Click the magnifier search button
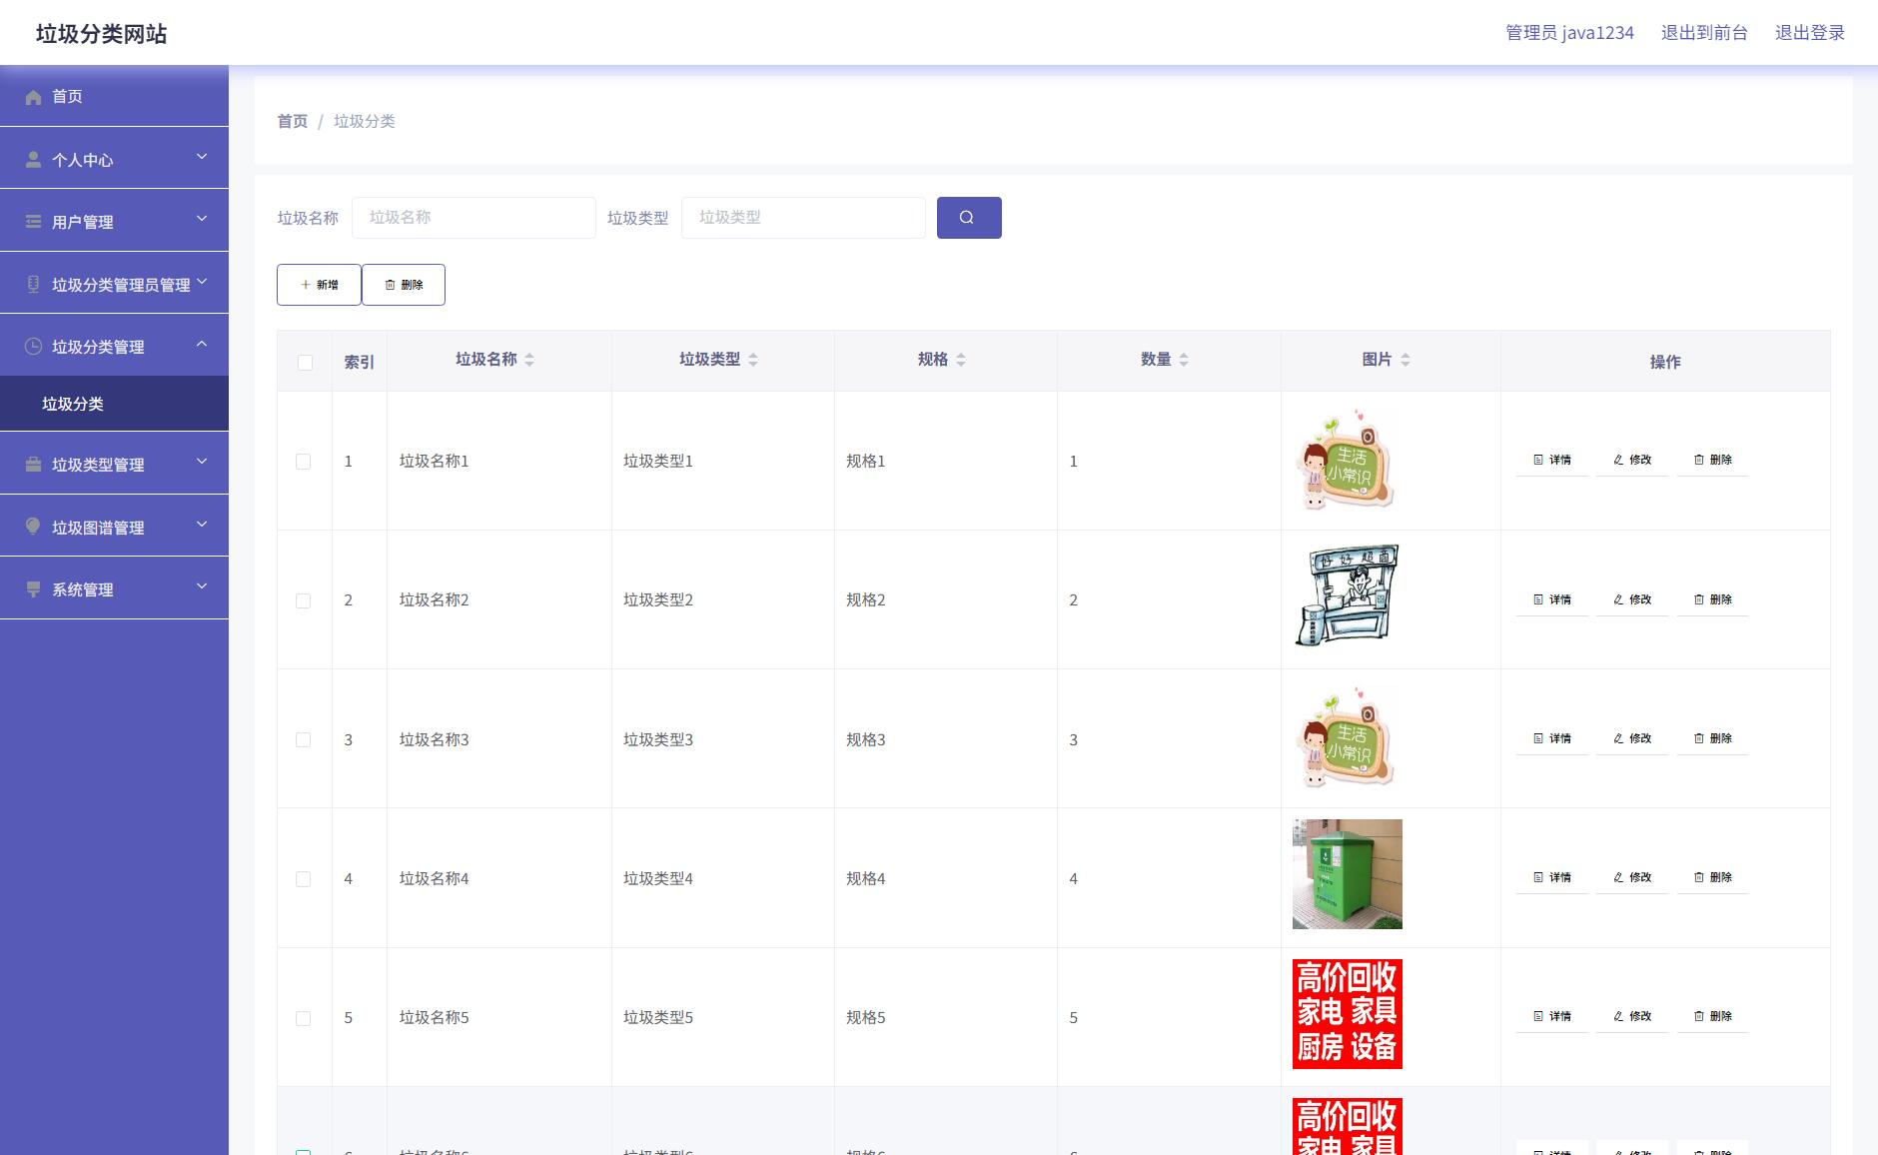Screen dimensions: 1878x1155 pos(969,218)
